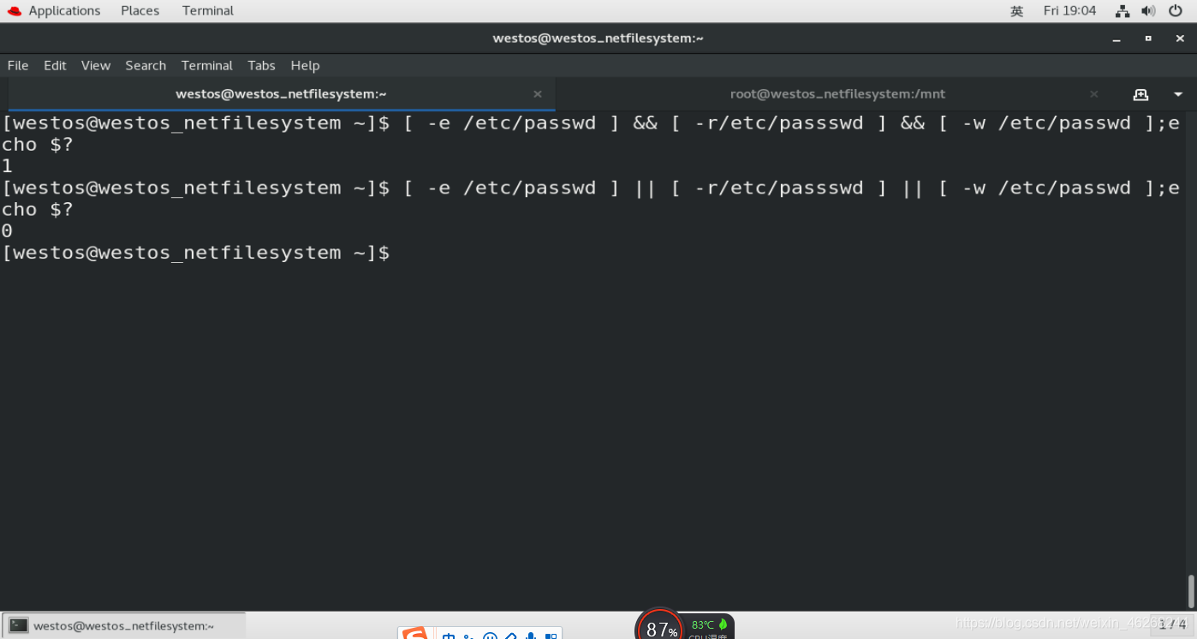
Task: Open the Search menu
Action: coord(146,65)
